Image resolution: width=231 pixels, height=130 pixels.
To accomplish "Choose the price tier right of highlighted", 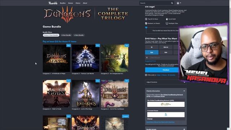I will click(x=166, y=52).
